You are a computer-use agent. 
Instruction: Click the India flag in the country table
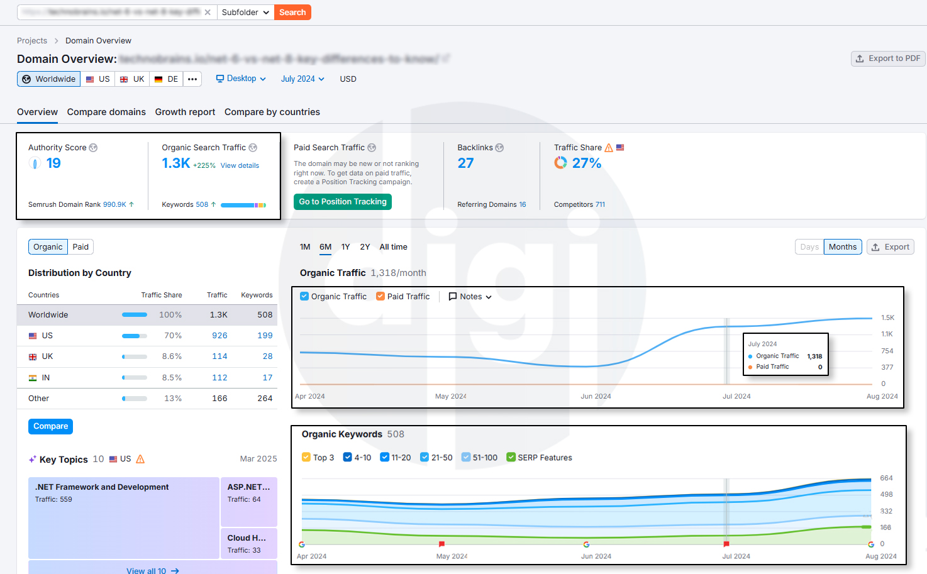(x=33, y=378)
